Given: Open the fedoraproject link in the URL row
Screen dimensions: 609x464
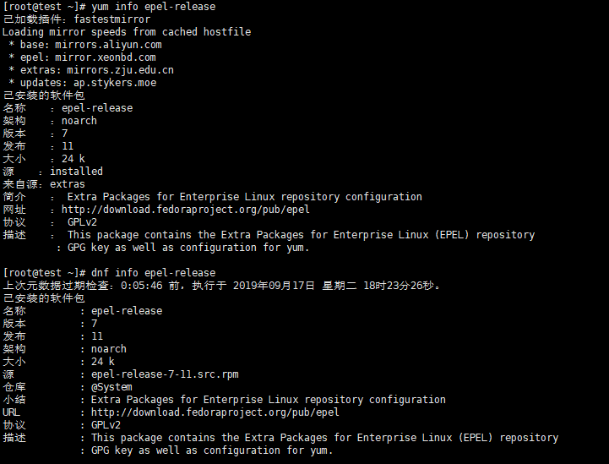Looking at the screenshot, I should click(215, 412).
